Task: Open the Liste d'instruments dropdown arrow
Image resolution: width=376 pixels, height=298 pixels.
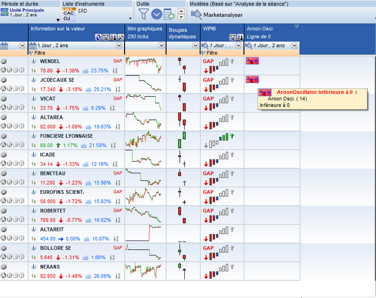Action: (131, 18)
